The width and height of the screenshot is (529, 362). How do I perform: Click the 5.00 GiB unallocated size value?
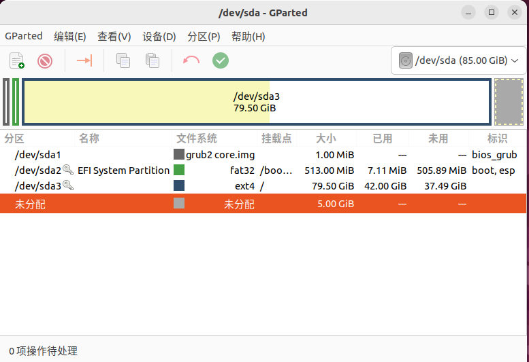click(336, 204)
